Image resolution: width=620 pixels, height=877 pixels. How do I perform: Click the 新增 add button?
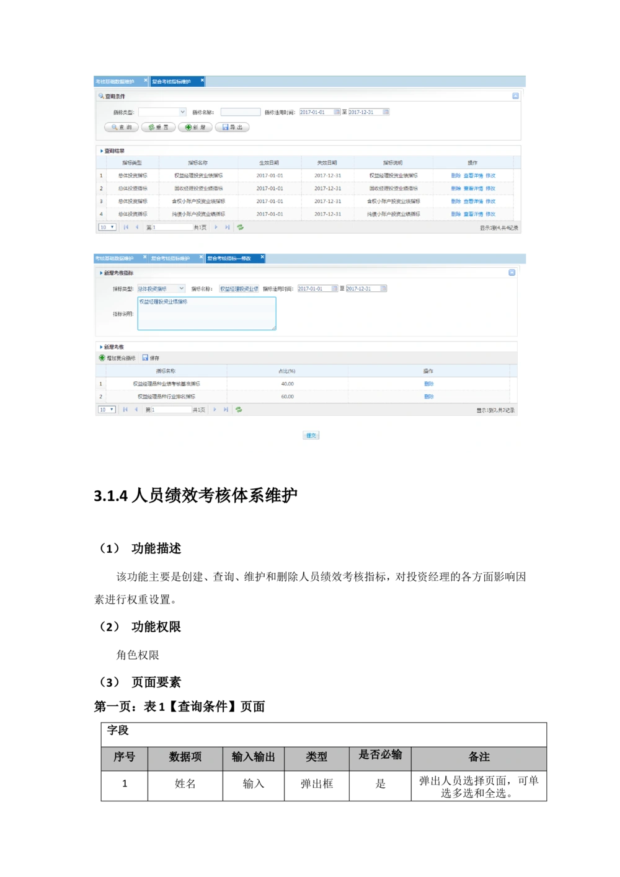(195, 127)
